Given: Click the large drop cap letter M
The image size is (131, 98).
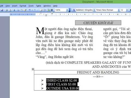Looking at the screenshot, I should pyautogui.click(x=40, y=31).
